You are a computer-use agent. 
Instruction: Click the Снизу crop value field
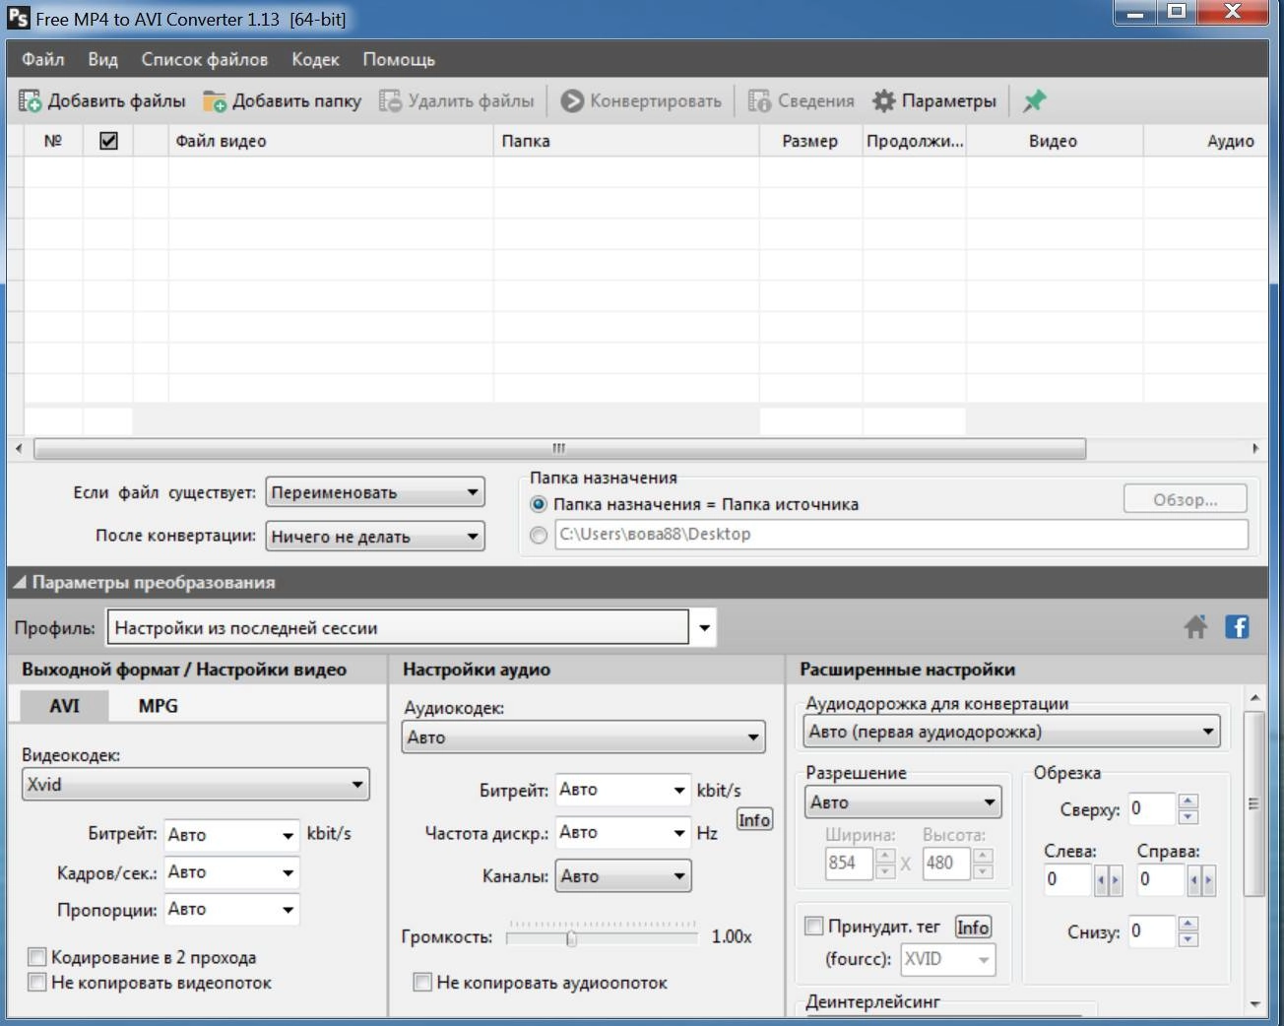tap(1151, 931)
